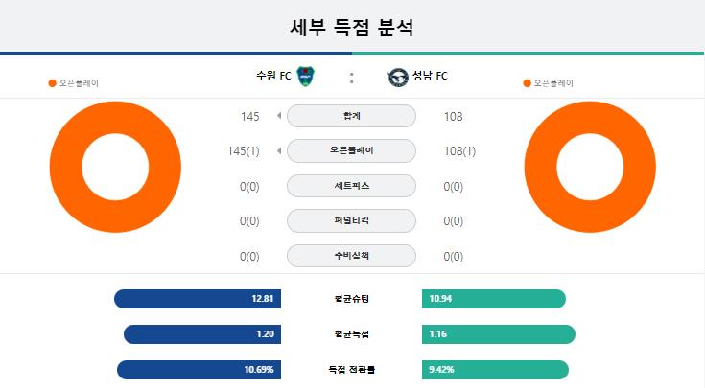Click the Seongnam FC team crest

pyautogui.click(x=397, y=78)
